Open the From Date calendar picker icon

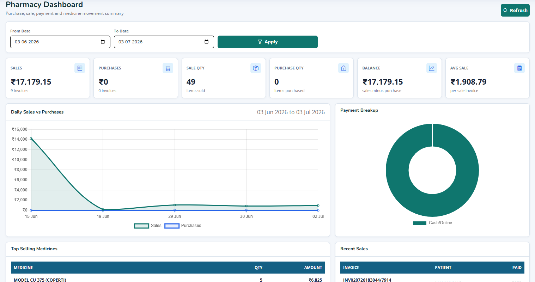click(103, 42)
